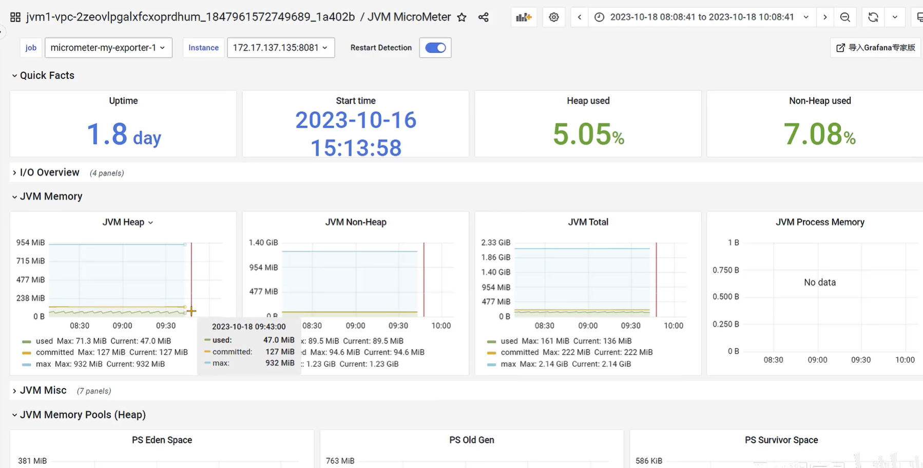Click the 5.05% heap used value
923x468 pixels.
coord(588,134)
